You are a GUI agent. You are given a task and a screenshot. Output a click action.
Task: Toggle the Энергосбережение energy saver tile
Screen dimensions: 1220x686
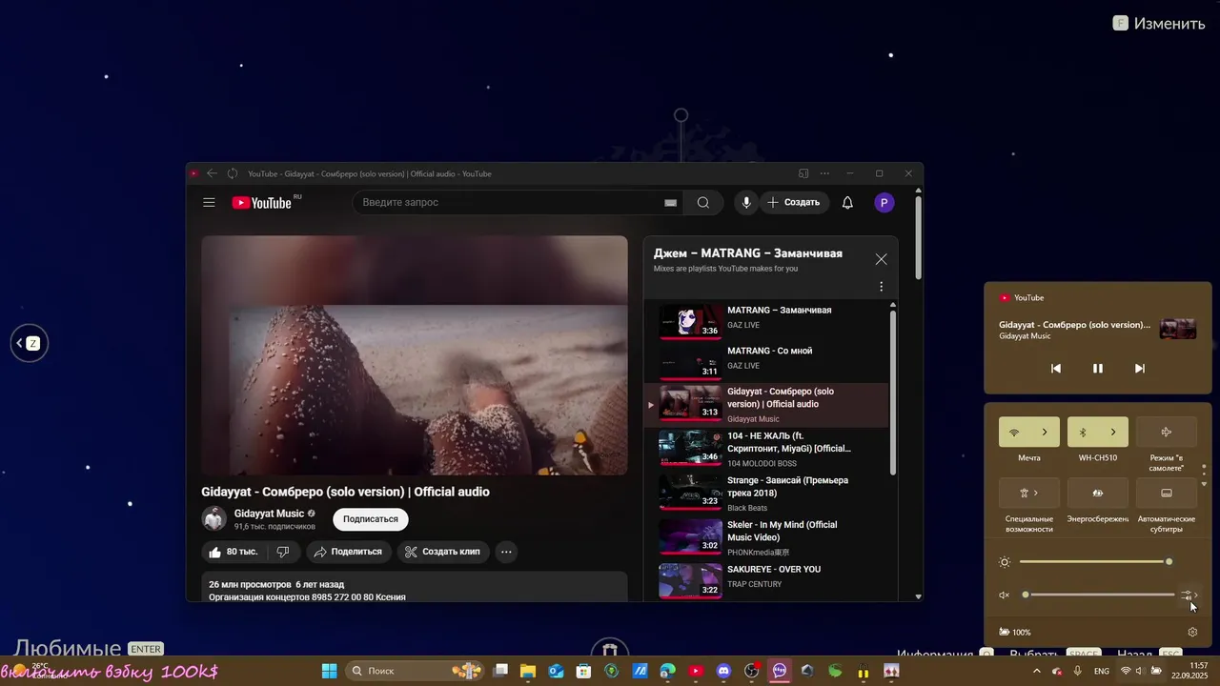[x=1098, y=493]
